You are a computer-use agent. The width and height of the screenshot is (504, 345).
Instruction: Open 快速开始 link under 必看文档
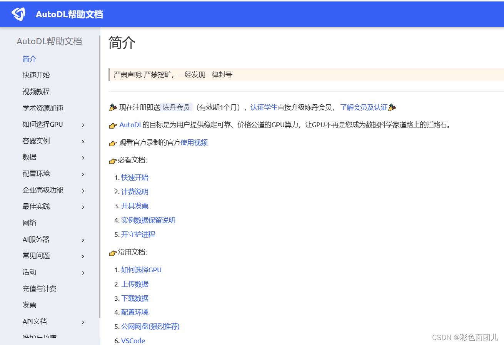click(x=135, y=178)
